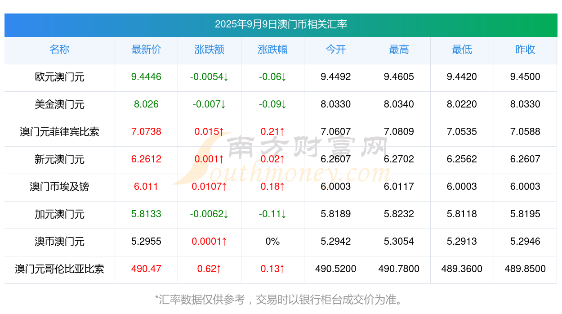Click the 加元澳门元 row name
This screenshot has height=314, width=562.
59,214
